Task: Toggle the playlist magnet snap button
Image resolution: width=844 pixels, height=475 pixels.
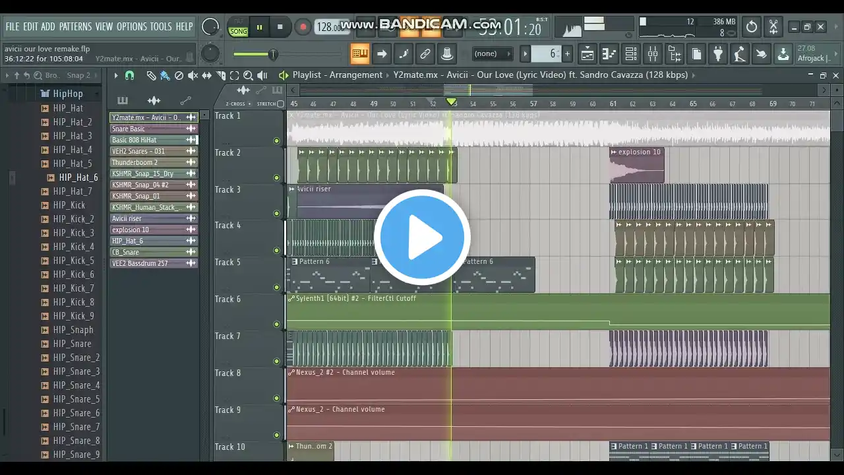Action: [x=129, y=75]
